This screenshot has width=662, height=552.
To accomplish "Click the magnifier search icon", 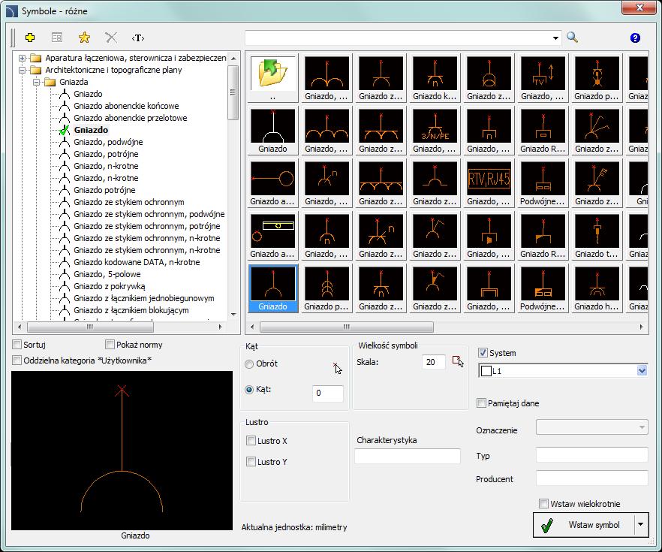I will (x=572, y=38).
